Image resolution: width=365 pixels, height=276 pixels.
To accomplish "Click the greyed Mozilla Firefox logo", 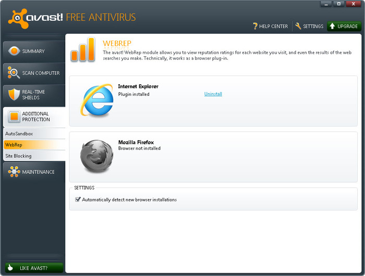I will pyautogui.click(x=96, y=156).
